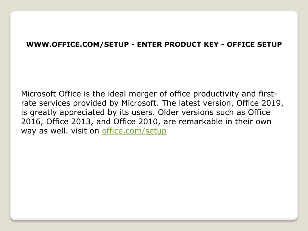Screen dimensions: 308x231
Task: Click the 'Office 2010' mention
Action: 136,122
